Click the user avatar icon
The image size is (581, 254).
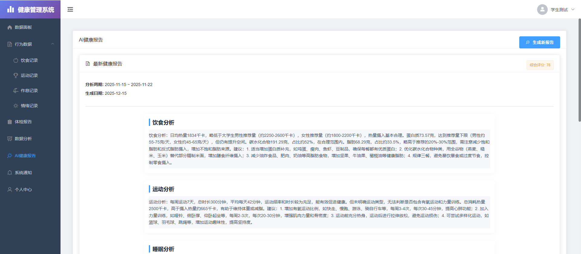click(542, 9)
